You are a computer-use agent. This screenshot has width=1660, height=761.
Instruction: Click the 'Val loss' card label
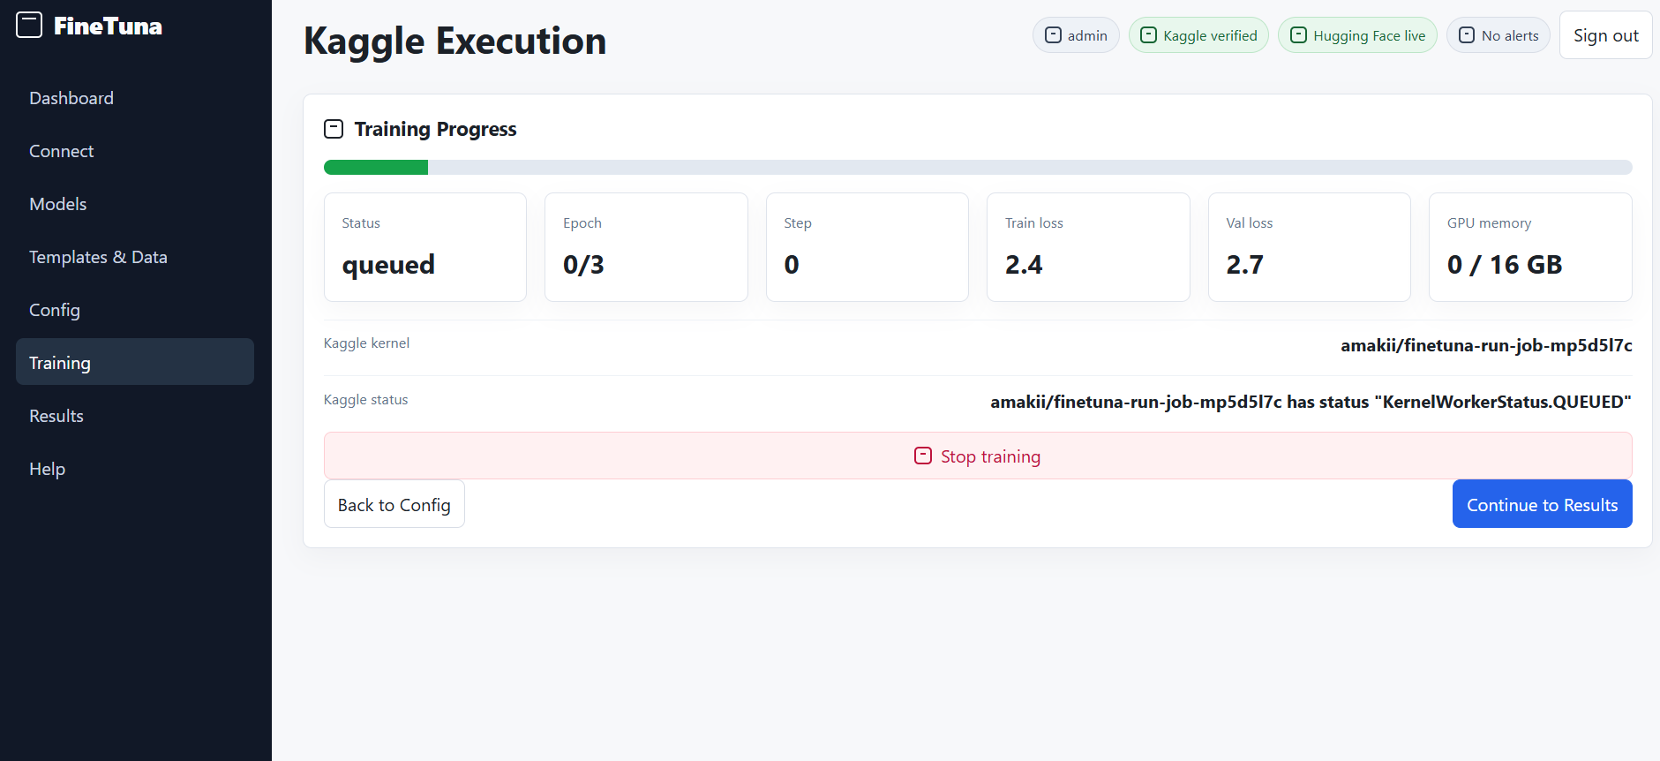click(1250, 223)
